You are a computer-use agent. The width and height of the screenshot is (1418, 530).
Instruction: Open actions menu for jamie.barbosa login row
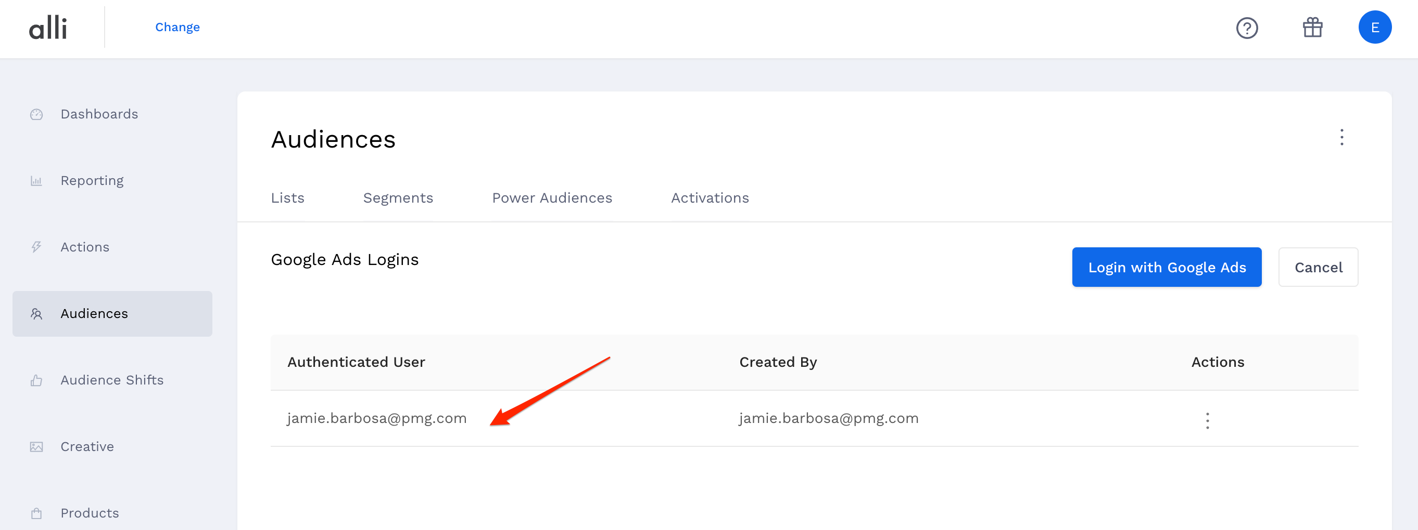[1207, 420]
